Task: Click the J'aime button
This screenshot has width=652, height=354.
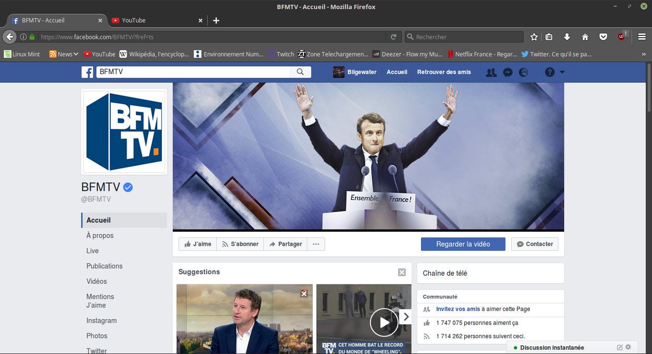Action: click(x=198, y=244)
